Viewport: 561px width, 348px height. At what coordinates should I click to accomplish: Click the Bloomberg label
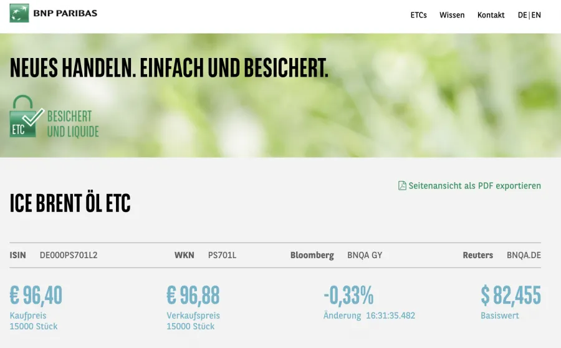(312, 256)
